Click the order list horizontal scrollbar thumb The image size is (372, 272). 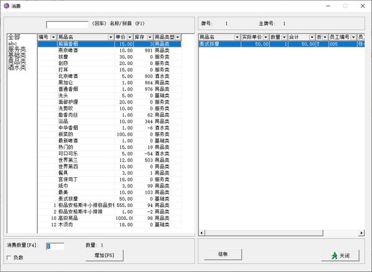(264, 233)
